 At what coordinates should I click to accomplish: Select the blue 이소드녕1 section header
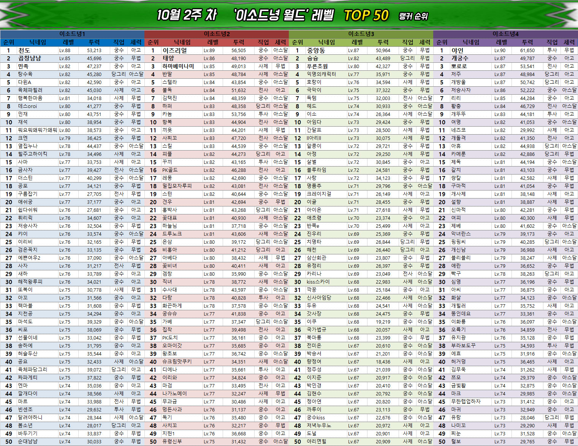72,34
